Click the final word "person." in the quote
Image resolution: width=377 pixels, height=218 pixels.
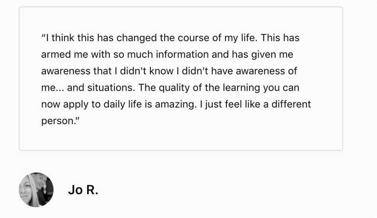pyautogui.click(x=56, y=121)
